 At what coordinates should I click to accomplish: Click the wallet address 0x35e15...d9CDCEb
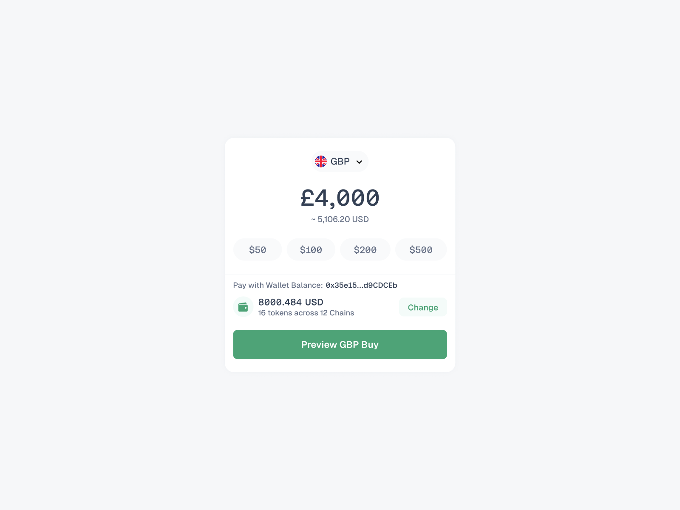tap(361, 285)
